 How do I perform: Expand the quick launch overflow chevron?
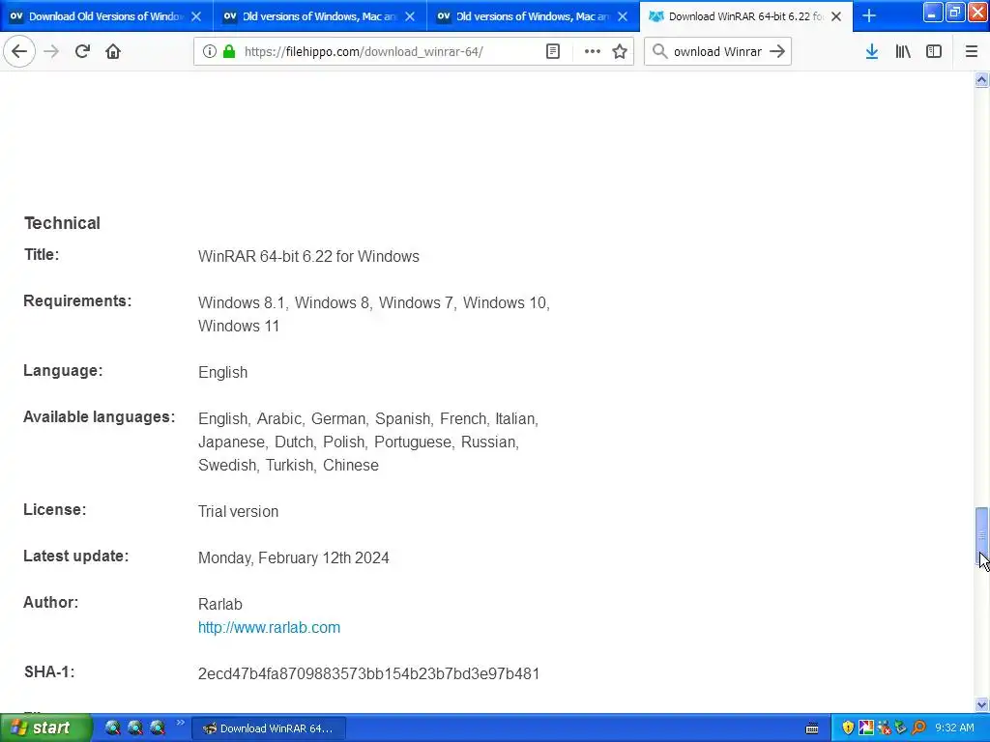coord(180,723)
